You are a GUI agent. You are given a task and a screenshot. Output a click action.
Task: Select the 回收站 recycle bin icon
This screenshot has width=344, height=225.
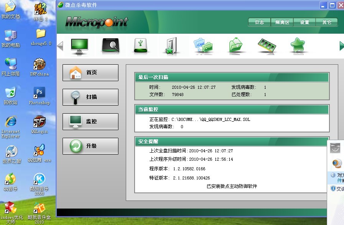[x=10, y=96]
